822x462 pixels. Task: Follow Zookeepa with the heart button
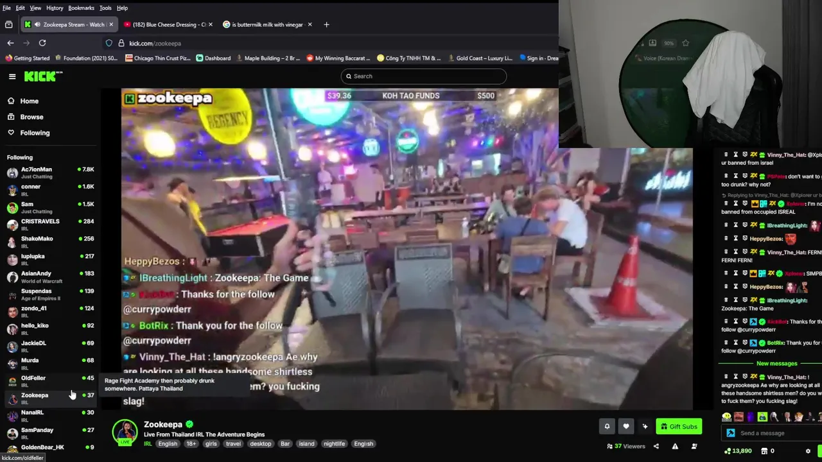[626, 426]
